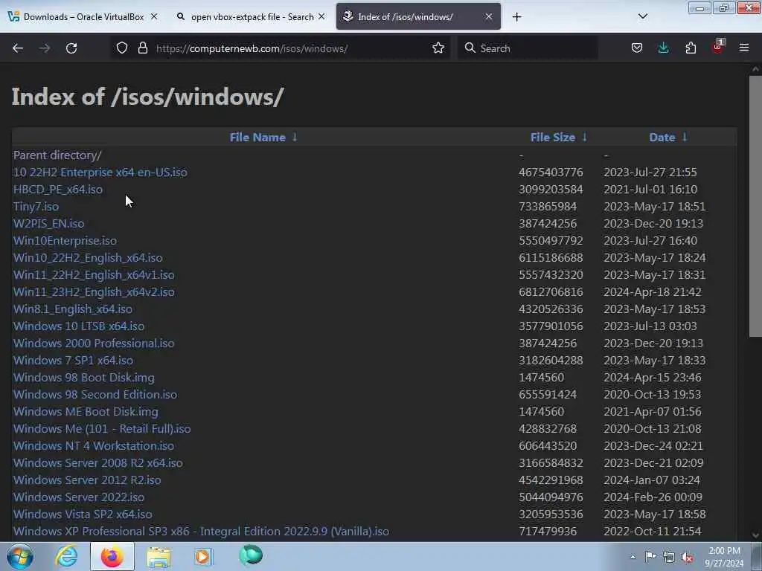Open the Save to Pocket icon
Screen dimensions: 762x571
point(637,48)
